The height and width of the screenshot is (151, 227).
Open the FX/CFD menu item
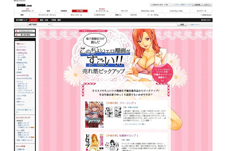(x=133, y=15)
